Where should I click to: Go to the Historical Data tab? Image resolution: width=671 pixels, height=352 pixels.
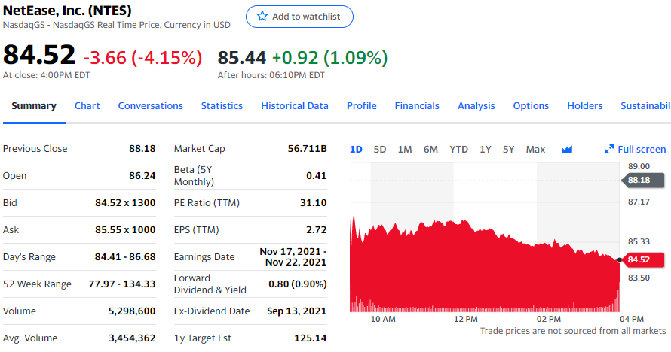click(x=295, y=105)
